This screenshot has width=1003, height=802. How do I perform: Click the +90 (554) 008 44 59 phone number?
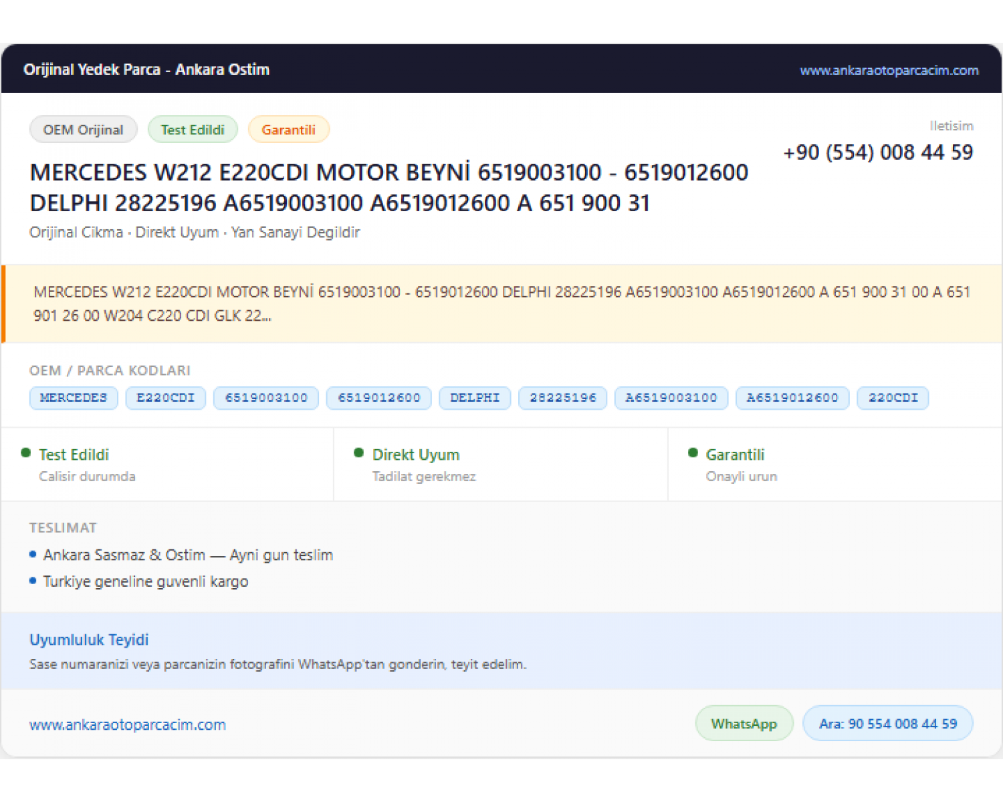click(879, 152)
